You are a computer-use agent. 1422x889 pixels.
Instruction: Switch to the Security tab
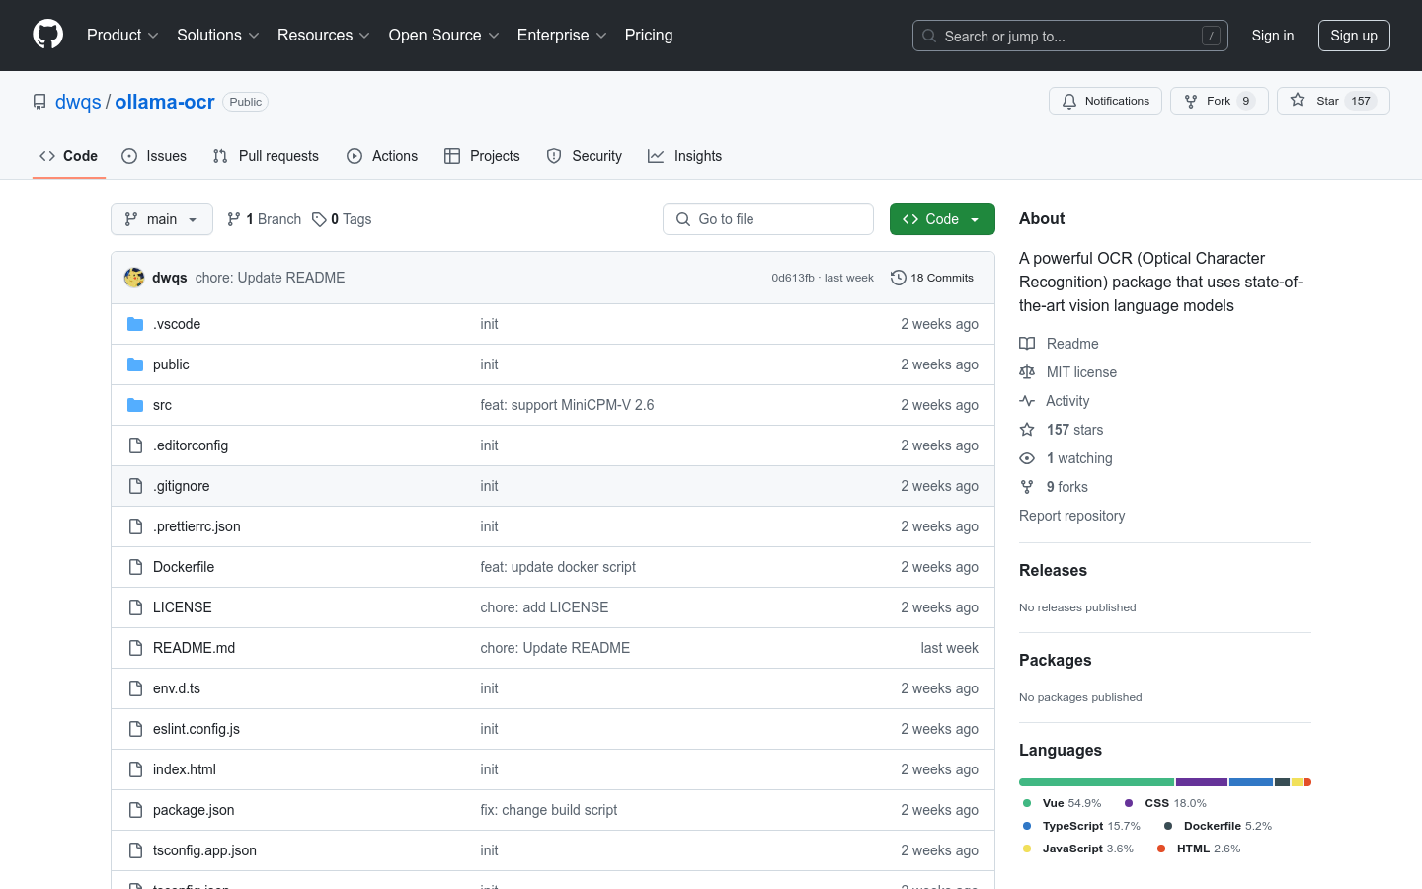point(585,156)
